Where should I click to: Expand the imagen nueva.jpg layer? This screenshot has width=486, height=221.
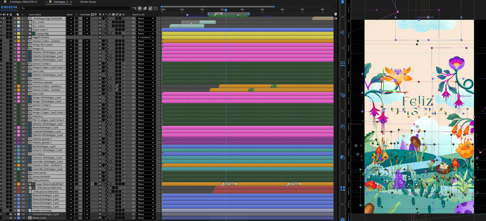15,210
